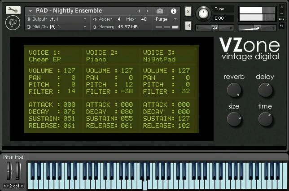Click the output volume slider
The height and width of the screenshot is (191, 289).
click(x=257, y=28)
